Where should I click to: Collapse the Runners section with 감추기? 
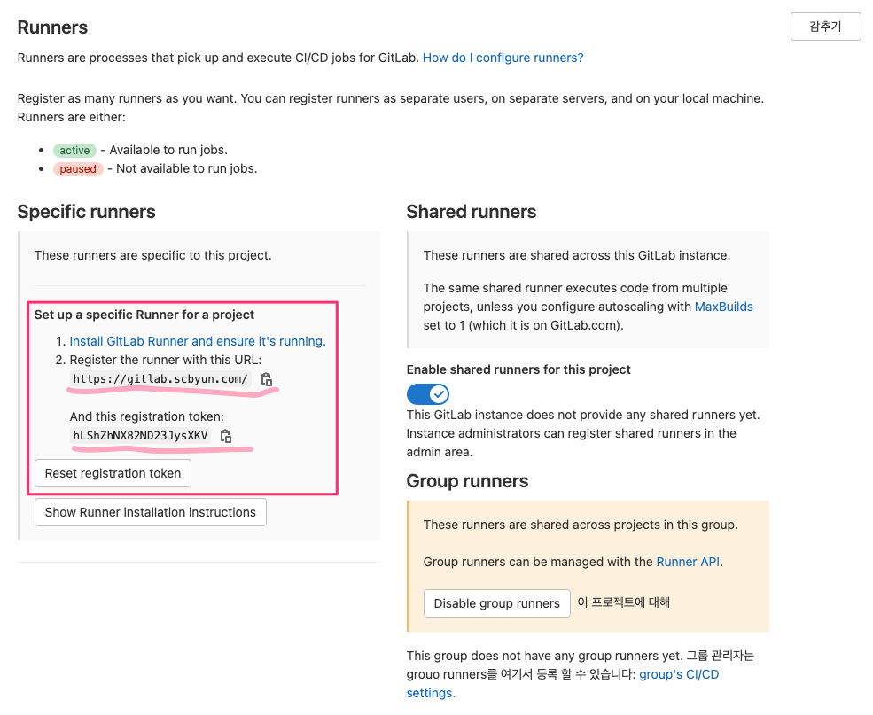click(x=825, y=27)
